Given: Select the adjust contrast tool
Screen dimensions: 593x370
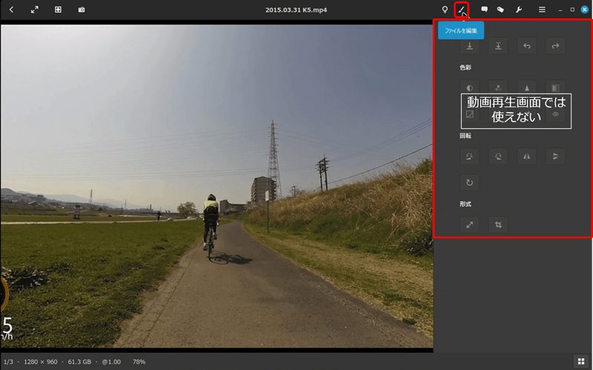Looking at the screenshot, I should tap(470, 87).
